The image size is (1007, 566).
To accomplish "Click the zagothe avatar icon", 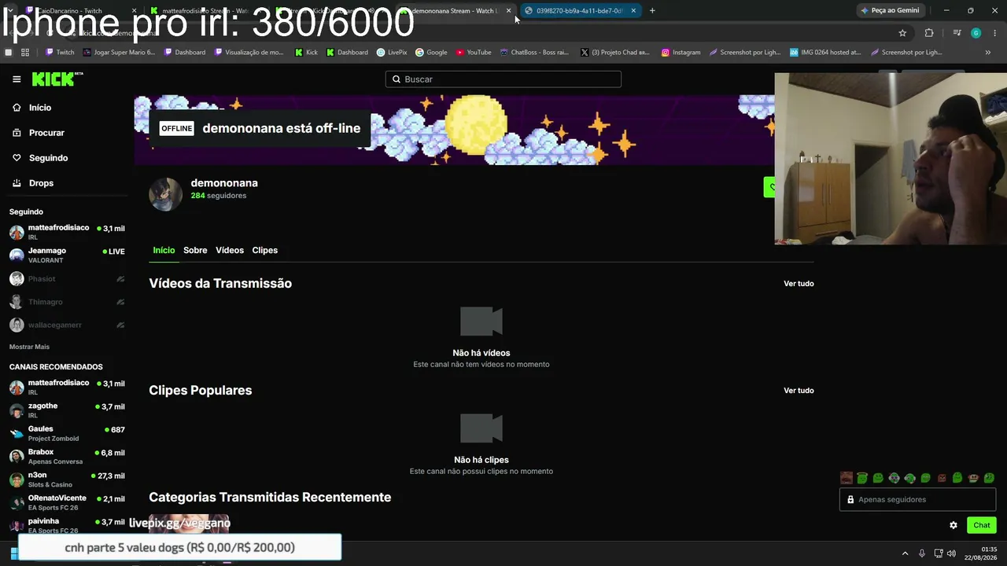I will (17, 410).
